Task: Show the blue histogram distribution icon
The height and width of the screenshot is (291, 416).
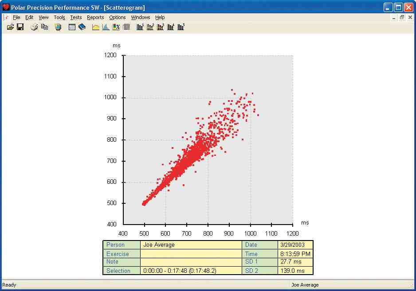Action: pos(106,27)
